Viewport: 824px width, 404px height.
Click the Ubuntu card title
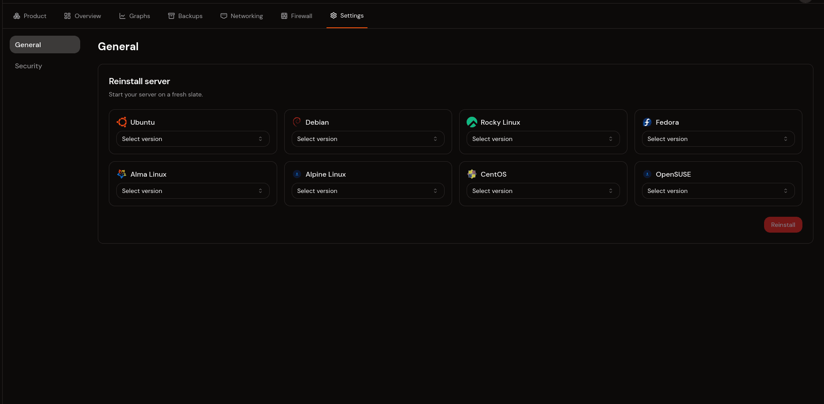pos(142,122)
